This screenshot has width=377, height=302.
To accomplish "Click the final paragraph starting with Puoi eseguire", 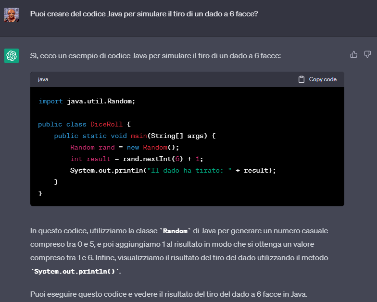I will point(166,294).
